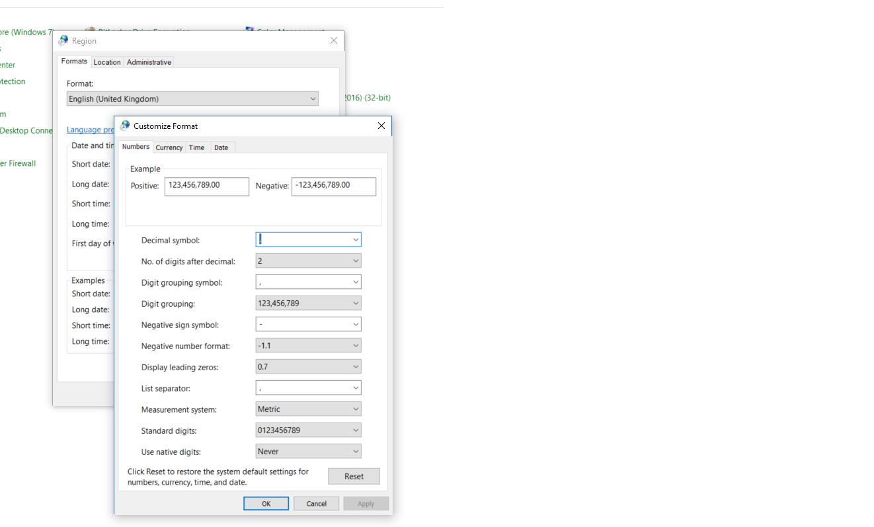This screenshot has height=527, width=874.
Task: Open the Digit grouping symbol dropdown
Action: 356,282
